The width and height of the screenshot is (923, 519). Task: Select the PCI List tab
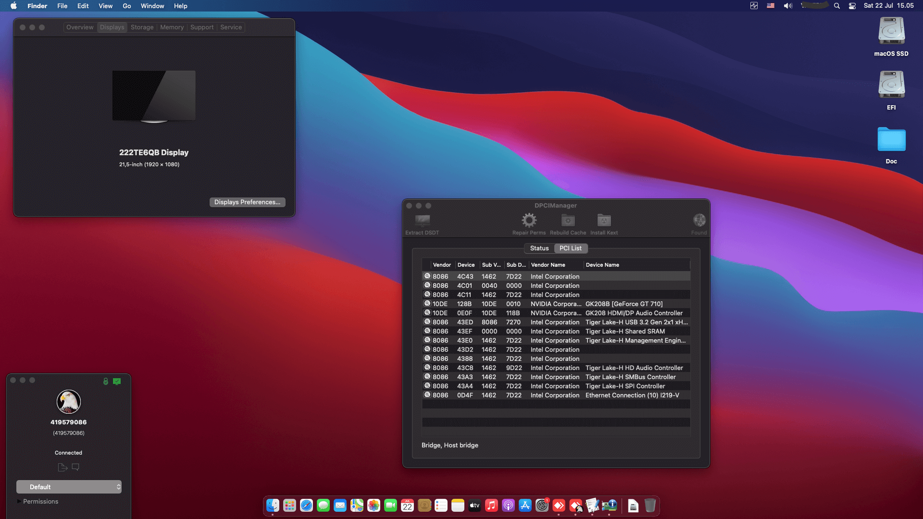coord(571,248)
